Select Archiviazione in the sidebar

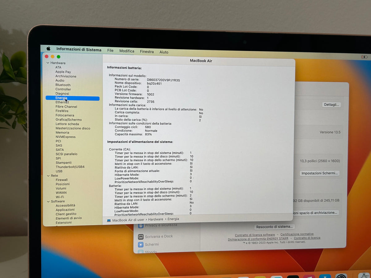coord(66,76)
